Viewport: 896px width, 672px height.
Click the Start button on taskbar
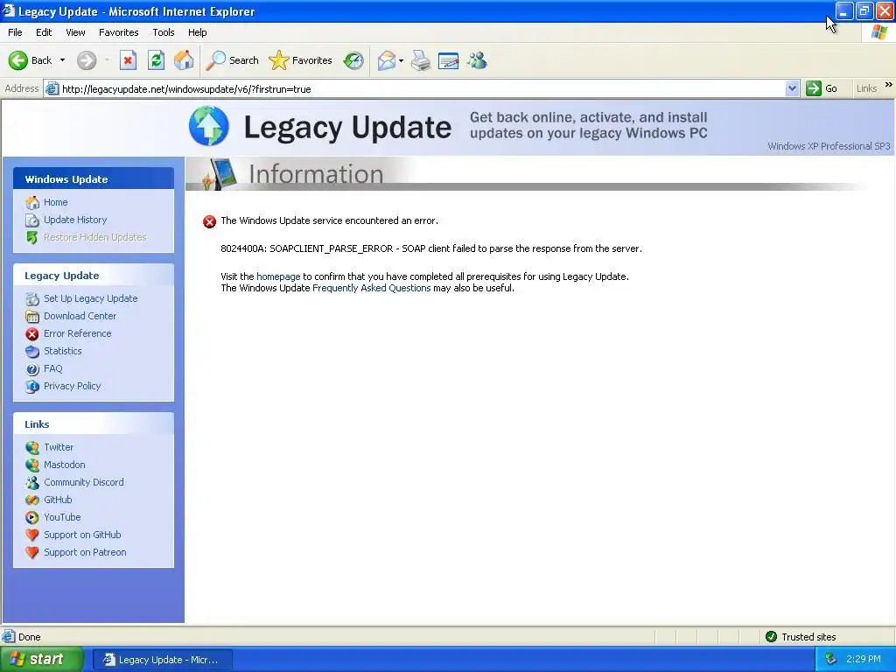click(41, 660)
